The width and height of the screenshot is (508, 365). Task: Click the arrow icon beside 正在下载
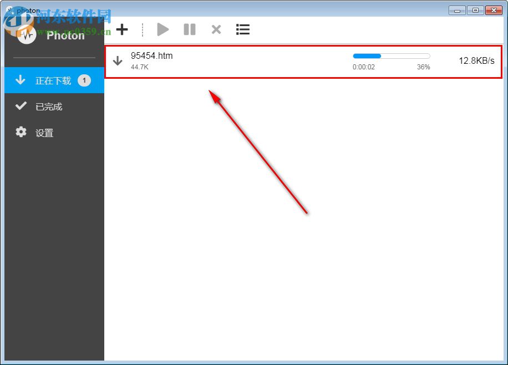click(x=21, y=80)
